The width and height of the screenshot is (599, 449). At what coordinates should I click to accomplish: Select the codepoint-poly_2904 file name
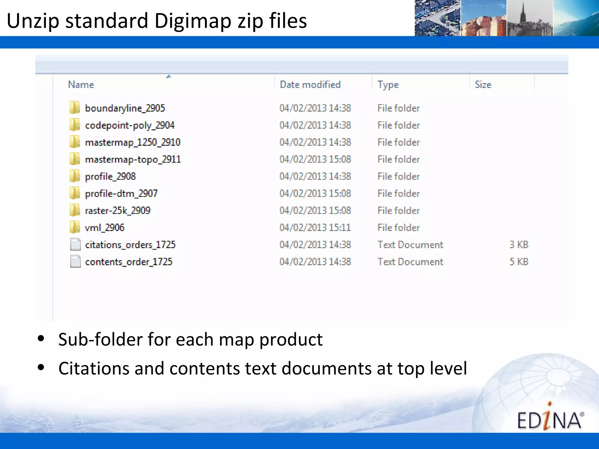130,125
